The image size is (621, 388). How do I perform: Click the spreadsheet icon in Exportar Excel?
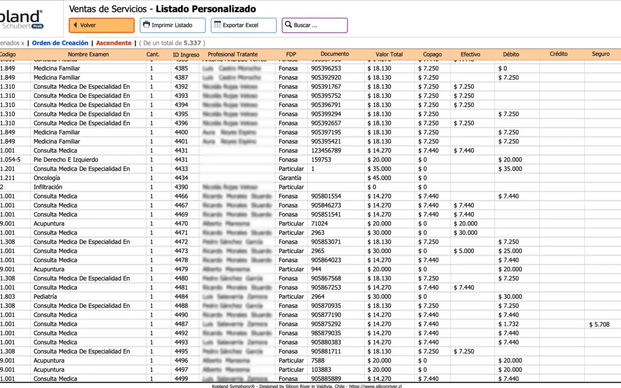pos(217,25)
